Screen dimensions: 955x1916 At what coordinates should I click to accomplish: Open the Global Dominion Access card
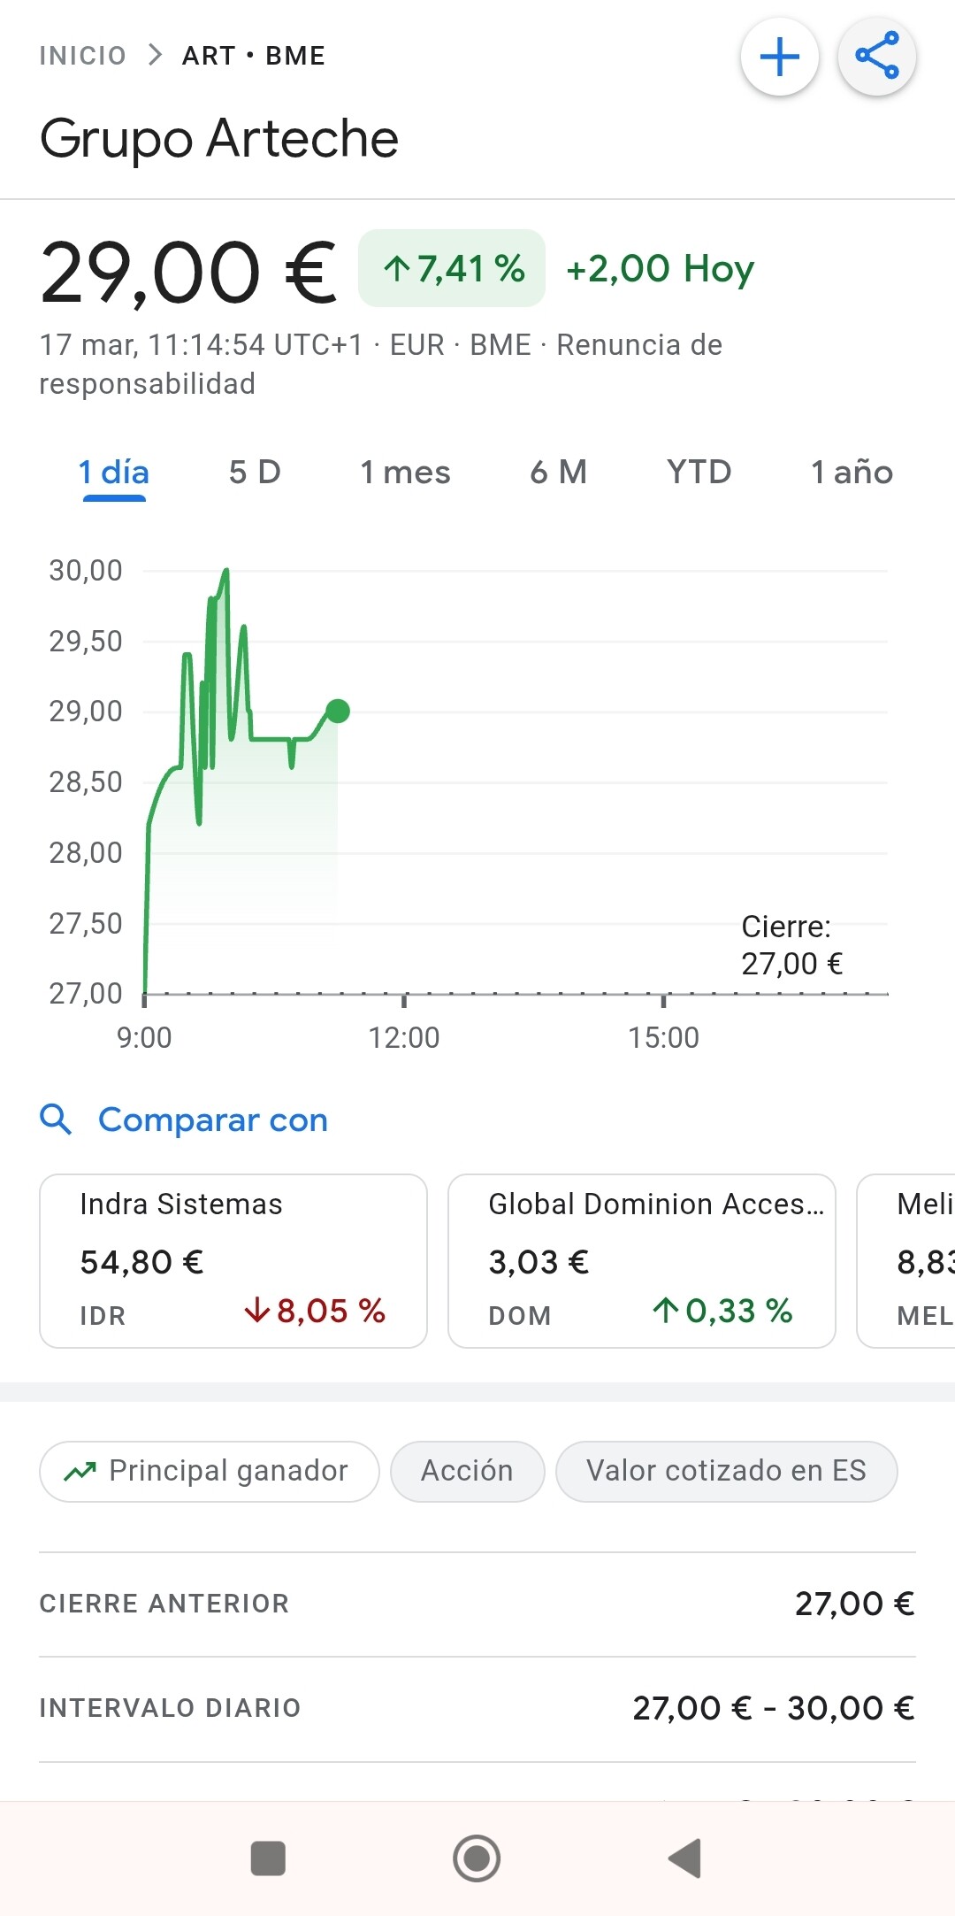(642, 1260)
